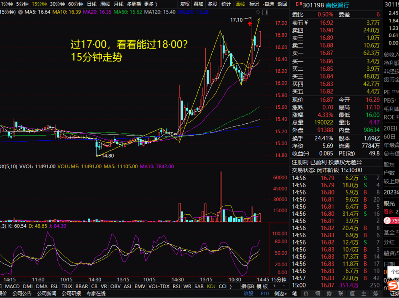Viewport: 399px width, 298px height.
Task: Open the 日线 daily chart tab
Action: click(92, 4)
